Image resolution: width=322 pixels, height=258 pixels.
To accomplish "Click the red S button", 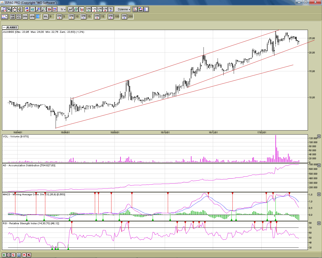I will pyautogui.click(x=13, y=255).
